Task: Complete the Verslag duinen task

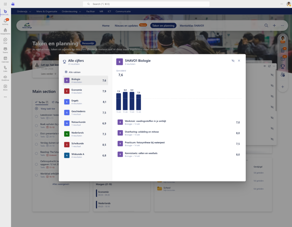Action: [x=37, y=144]
